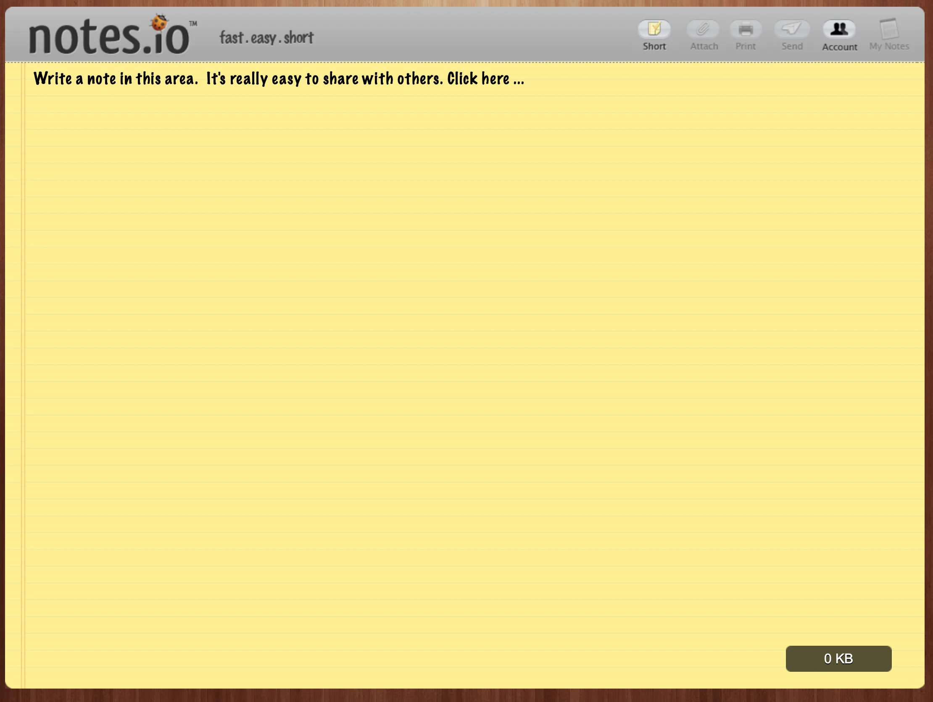The width and height of the screenshot is (933, 702).
Task: Click the Send paper plane icon
Action: pos(792,29)
